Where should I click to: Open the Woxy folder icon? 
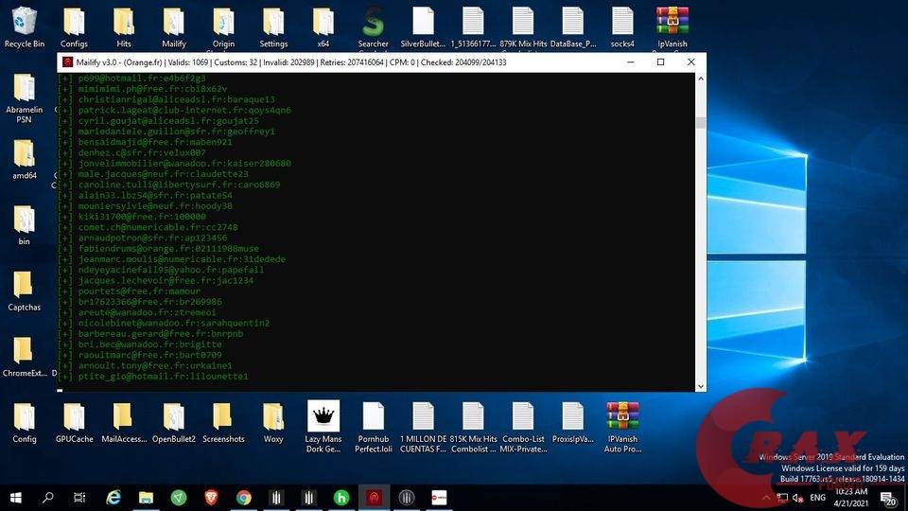coord(273,423)
